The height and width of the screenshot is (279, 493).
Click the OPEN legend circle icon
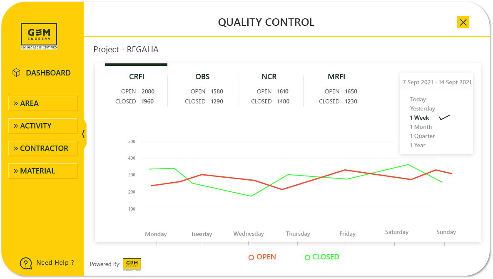251,257
